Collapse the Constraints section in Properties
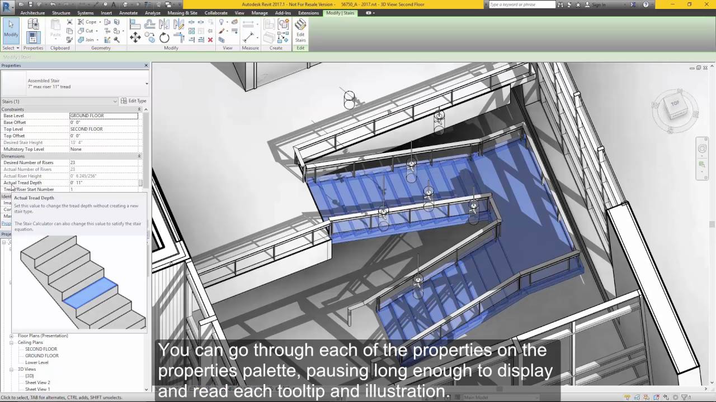Screen dimensions: 716x402 tap(139, 108)
